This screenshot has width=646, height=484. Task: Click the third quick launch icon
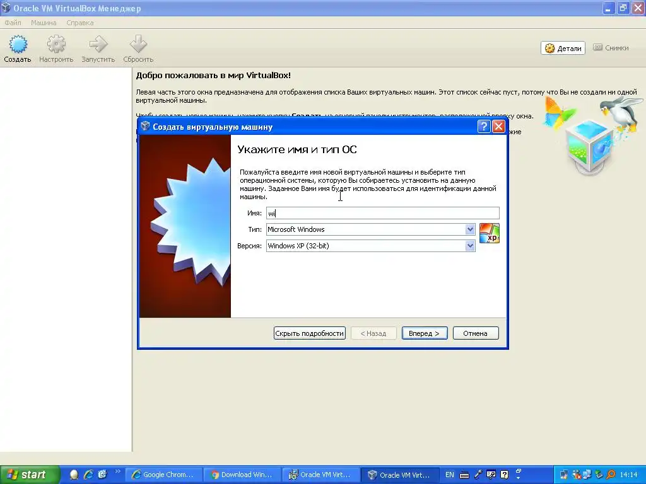[103, 475]
